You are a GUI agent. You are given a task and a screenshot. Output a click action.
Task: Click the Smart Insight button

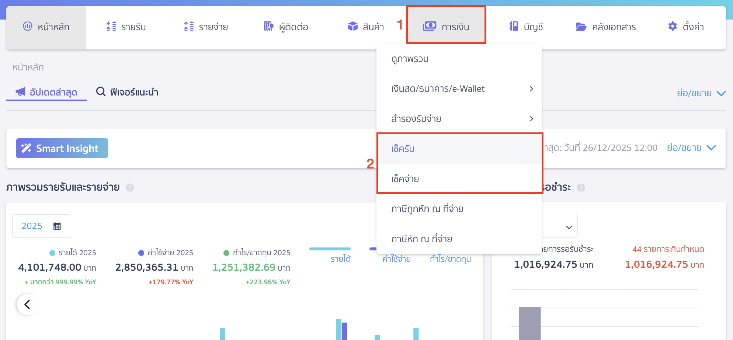coord(62,148)
